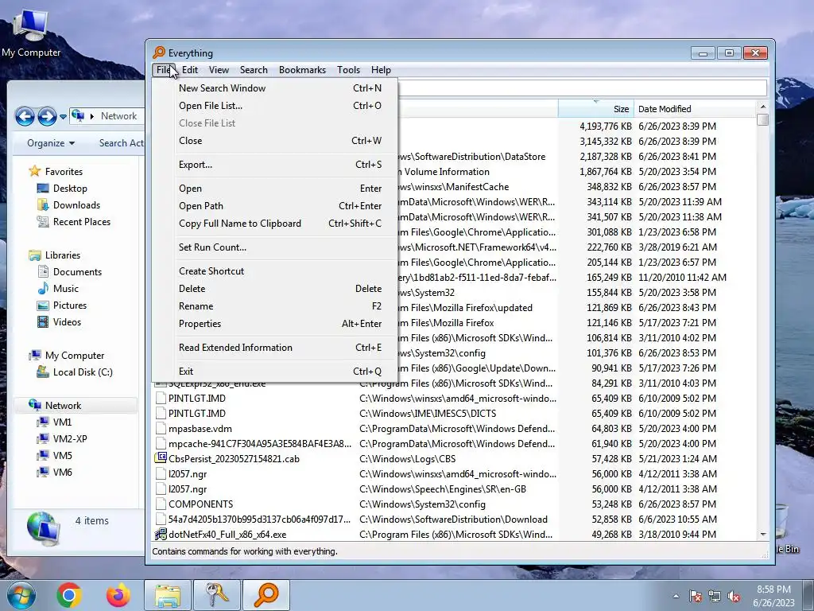
Task: Click the muted volume tray icon
Action: click(x=734, y=597)
